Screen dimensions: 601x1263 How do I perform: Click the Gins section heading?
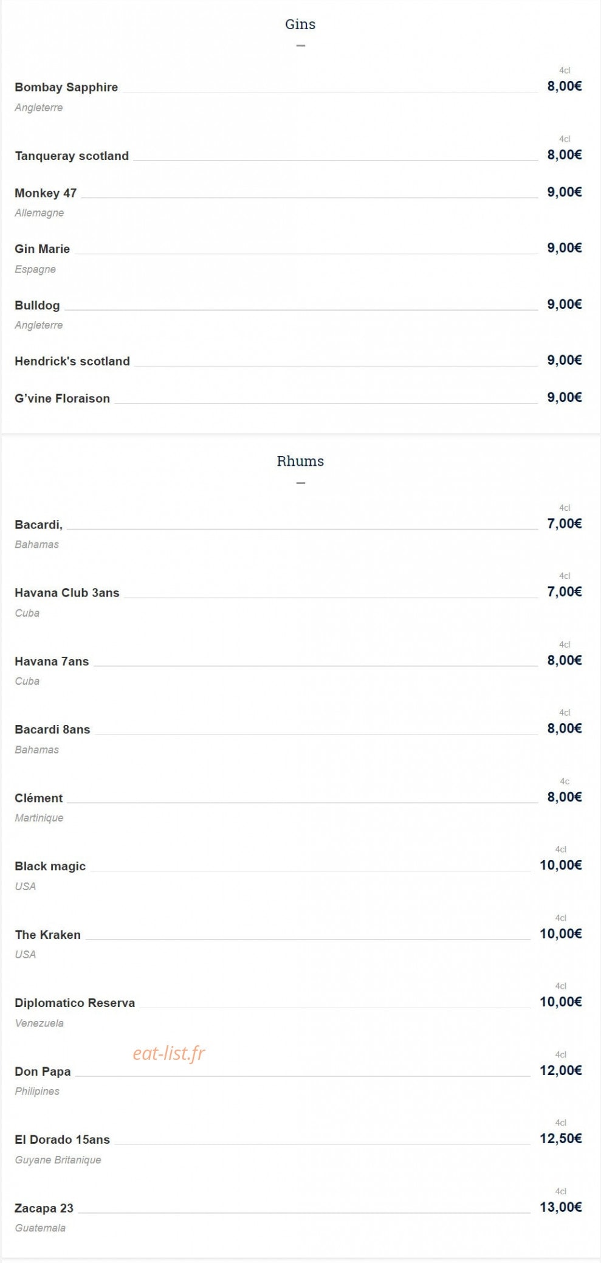(300, 24)
